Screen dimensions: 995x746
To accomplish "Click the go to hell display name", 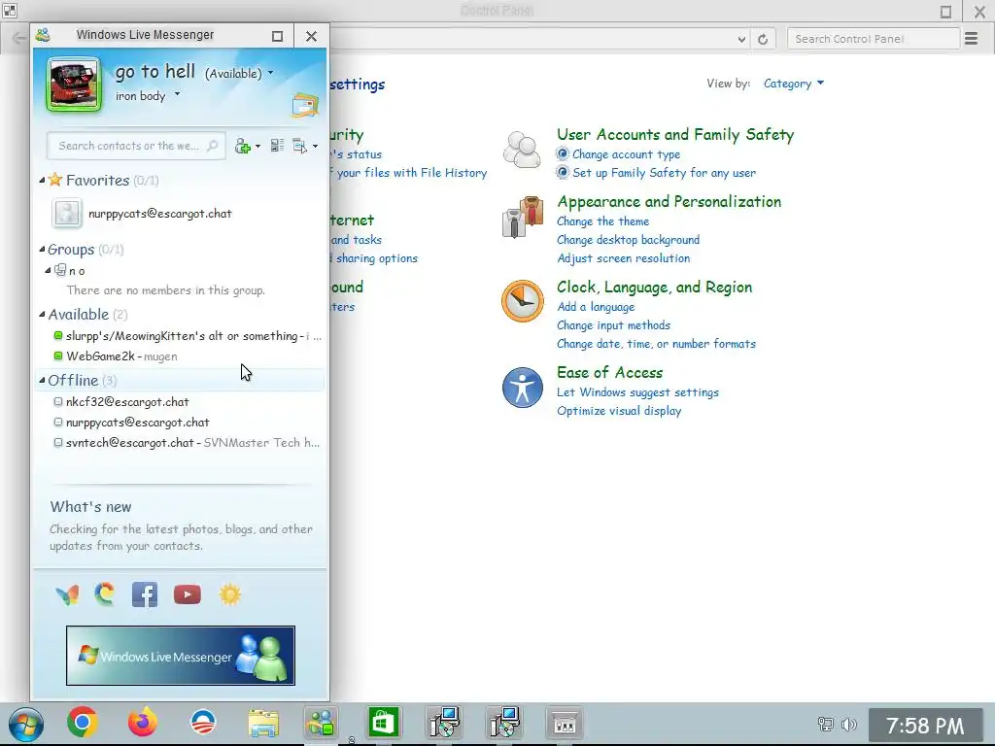I will pyautogui.click(x=154, y=72).
